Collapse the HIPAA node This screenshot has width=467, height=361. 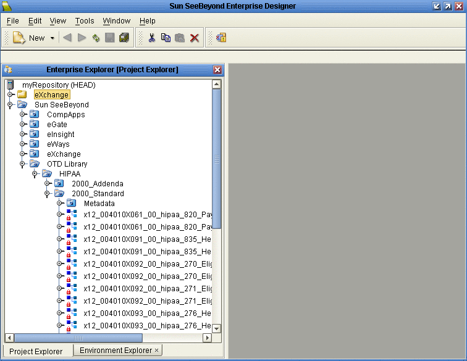[35, 173]
